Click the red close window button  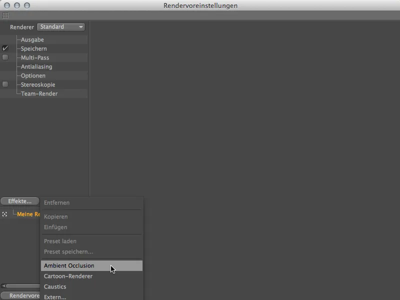click(7, 5)
